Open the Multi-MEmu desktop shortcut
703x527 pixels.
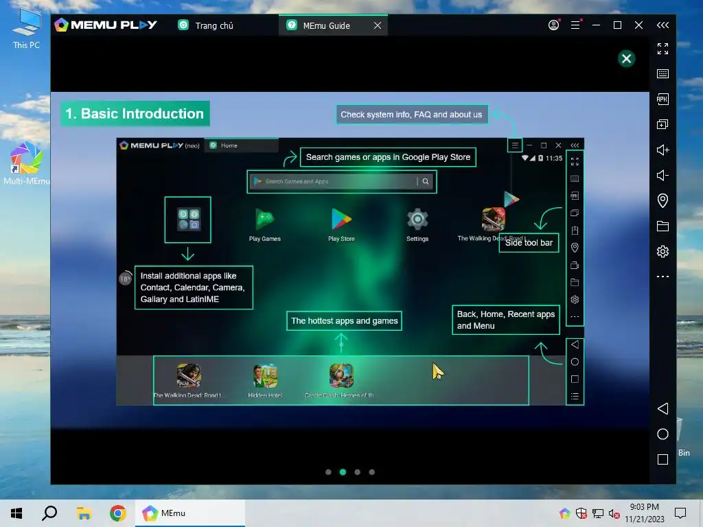[x=26, y=163]
